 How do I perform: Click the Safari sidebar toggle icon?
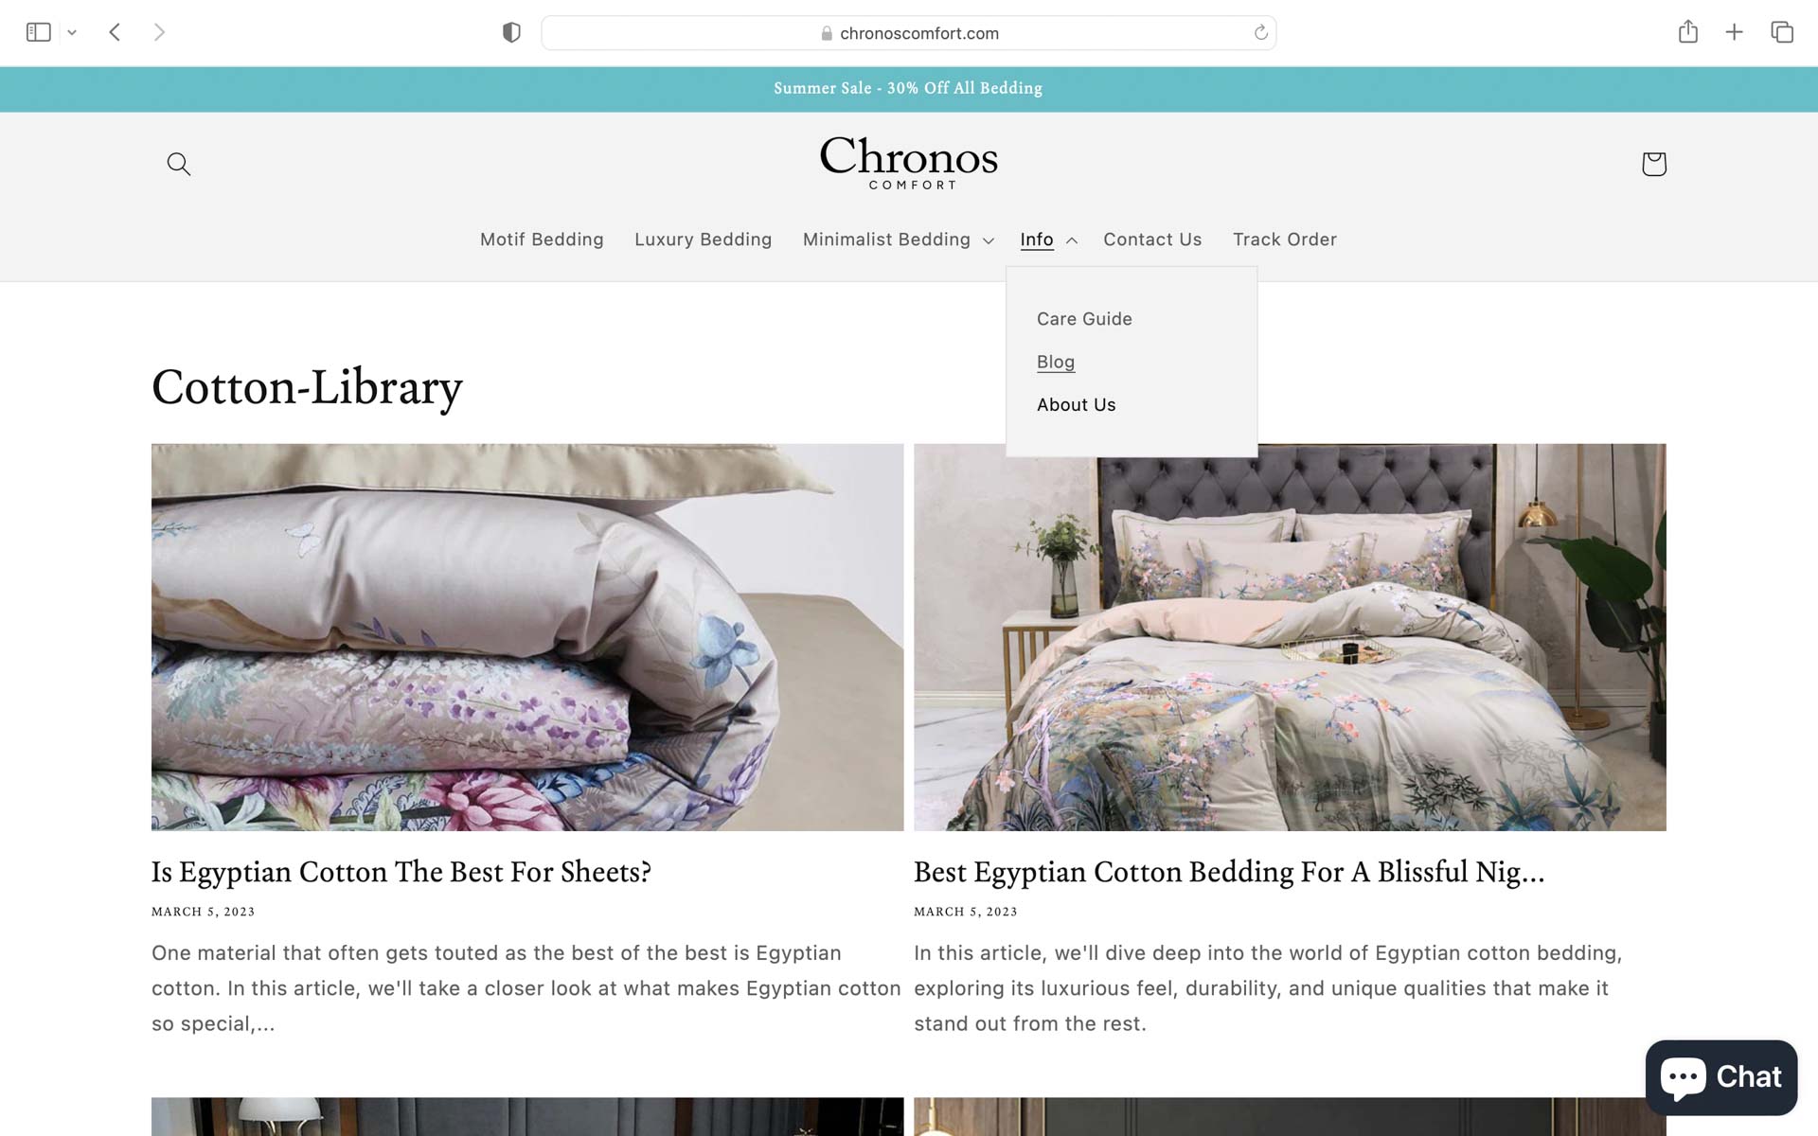pyautogui.click(x=39, y=32)
